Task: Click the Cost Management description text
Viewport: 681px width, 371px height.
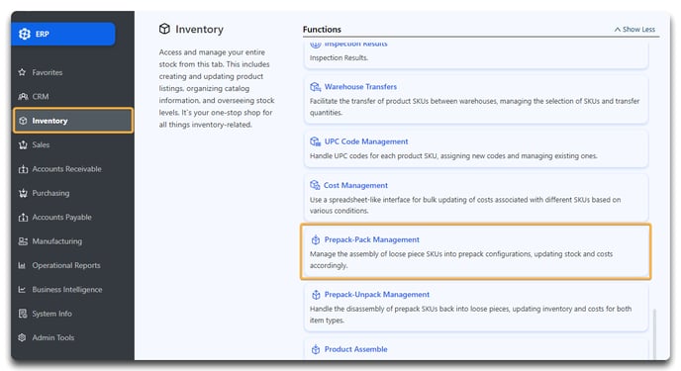Action: (x=465, y=205)
